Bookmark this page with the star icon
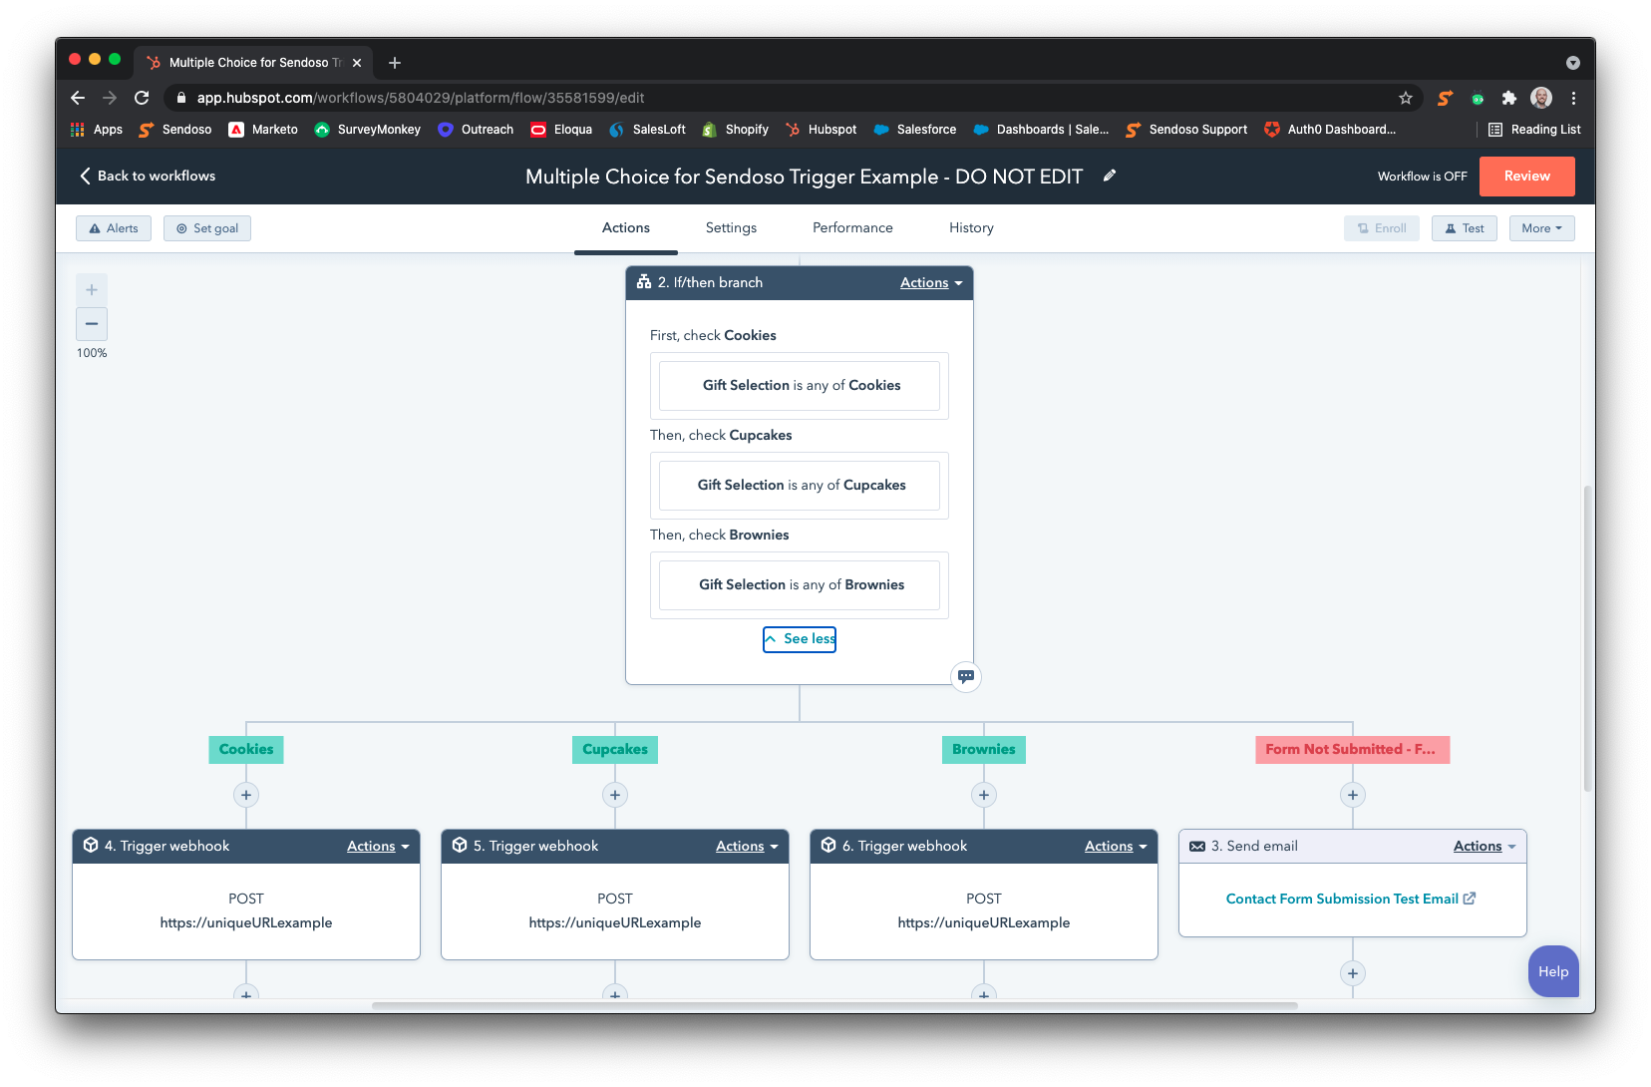Image resolution: width=1651 pixels, height=1087 pixels. click(1406, 98)
